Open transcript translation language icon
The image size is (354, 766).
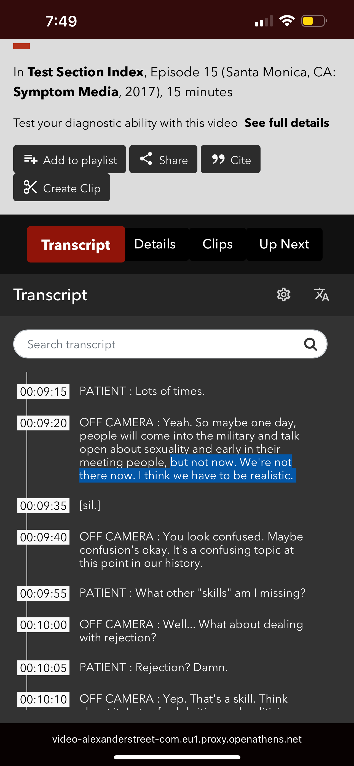(x=321, y=295)
